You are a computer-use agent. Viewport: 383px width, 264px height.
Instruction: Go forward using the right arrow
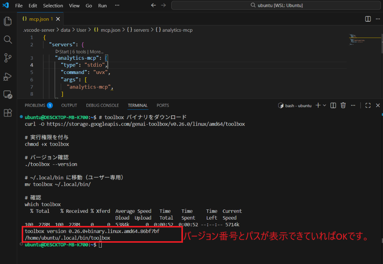[163, 5]
